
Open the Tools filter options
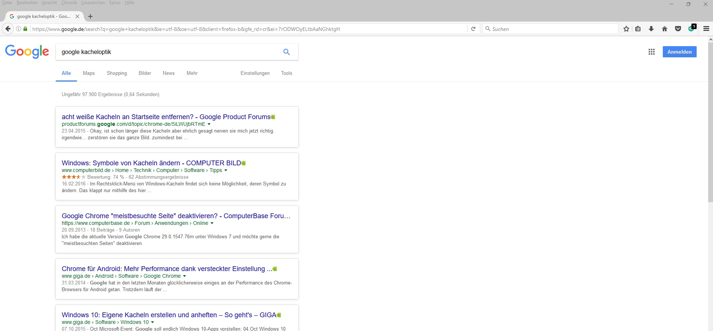(286, 73)
